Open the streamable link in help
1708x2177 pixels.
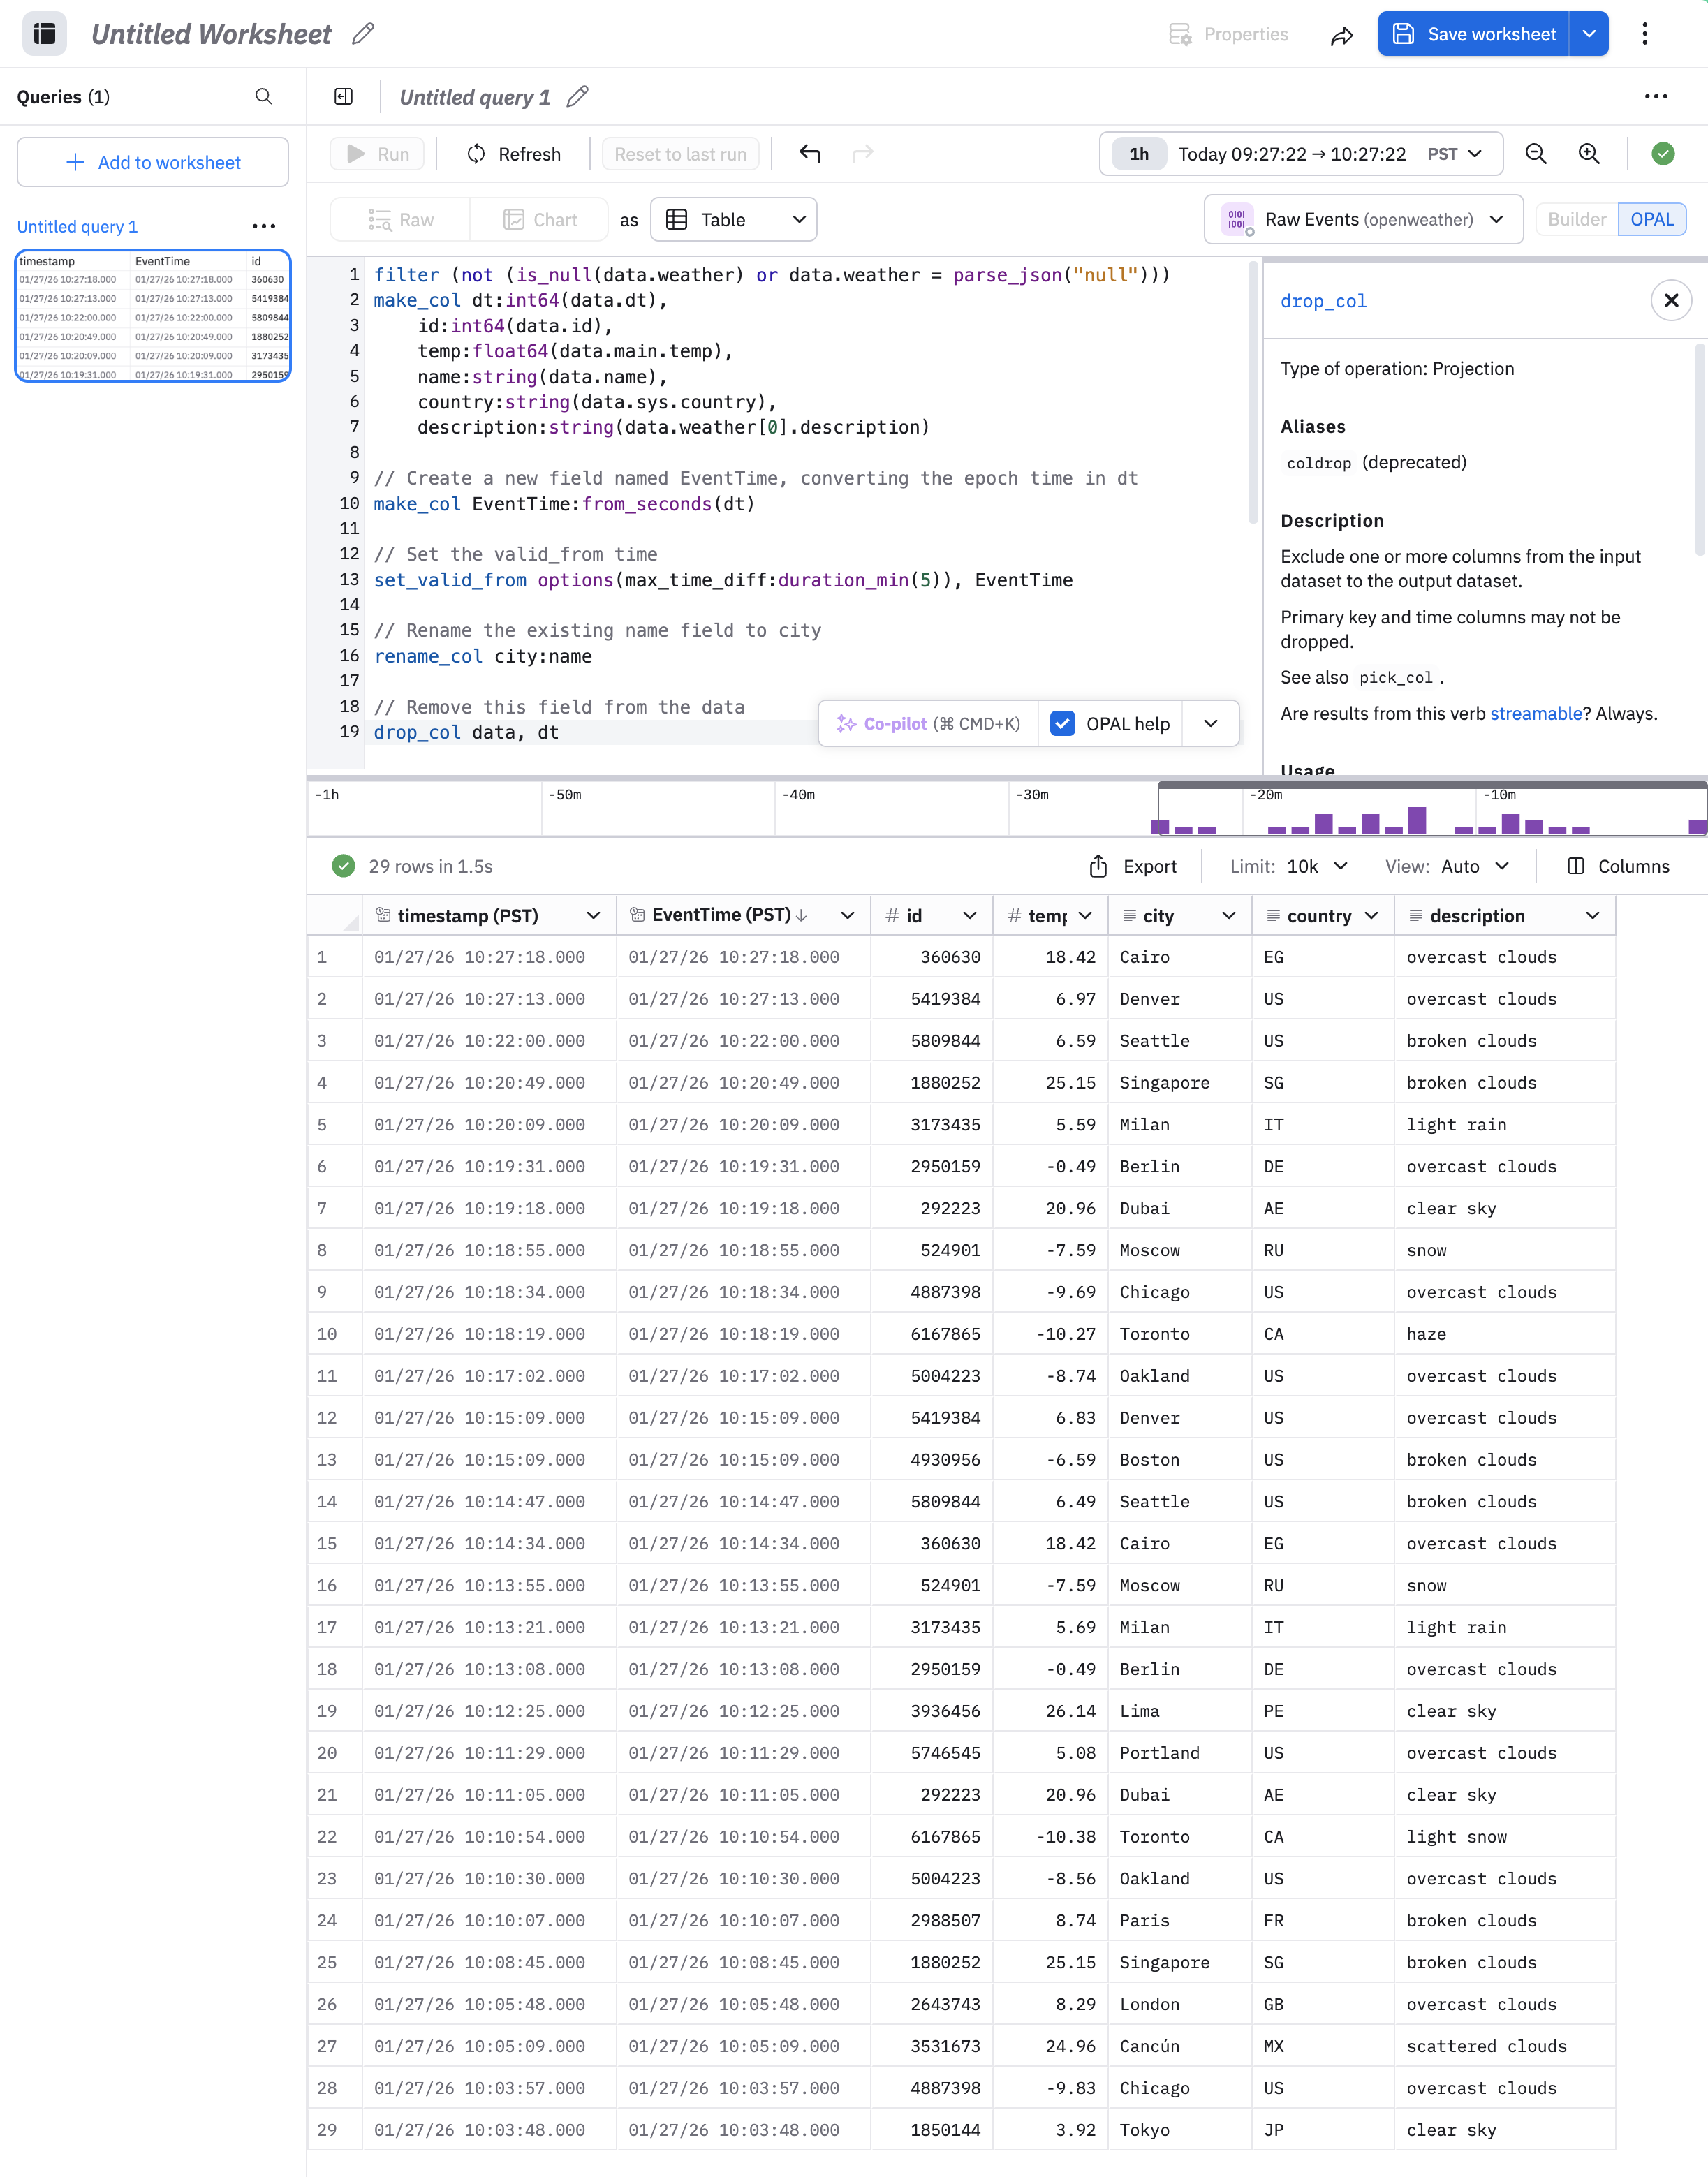[1535, 714]
